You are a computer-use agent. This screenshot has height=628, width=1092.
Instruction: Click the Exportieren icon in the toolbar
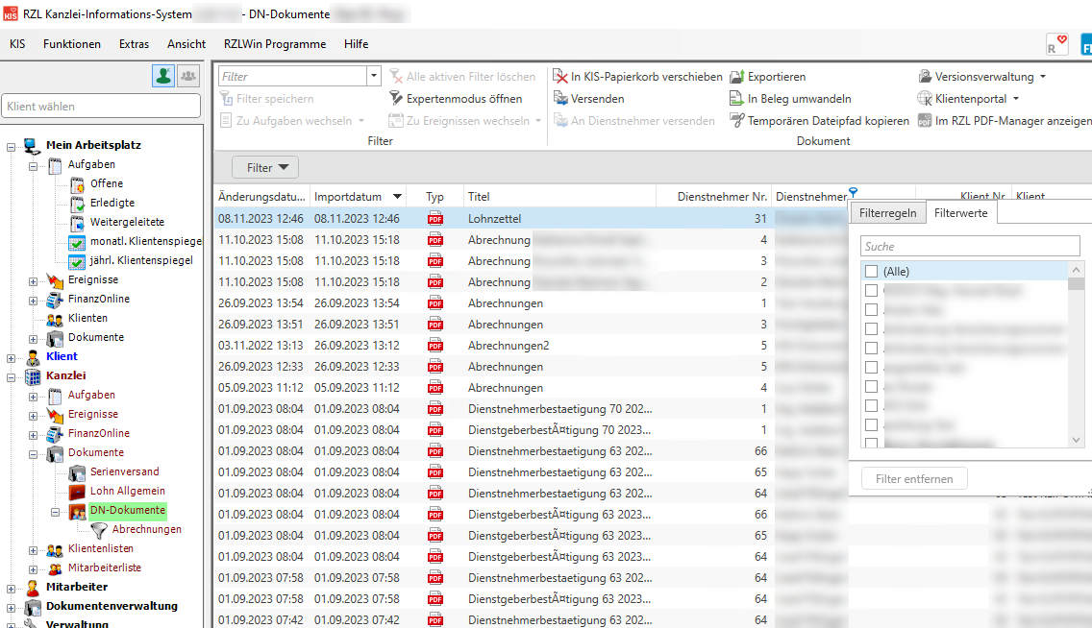737,77
